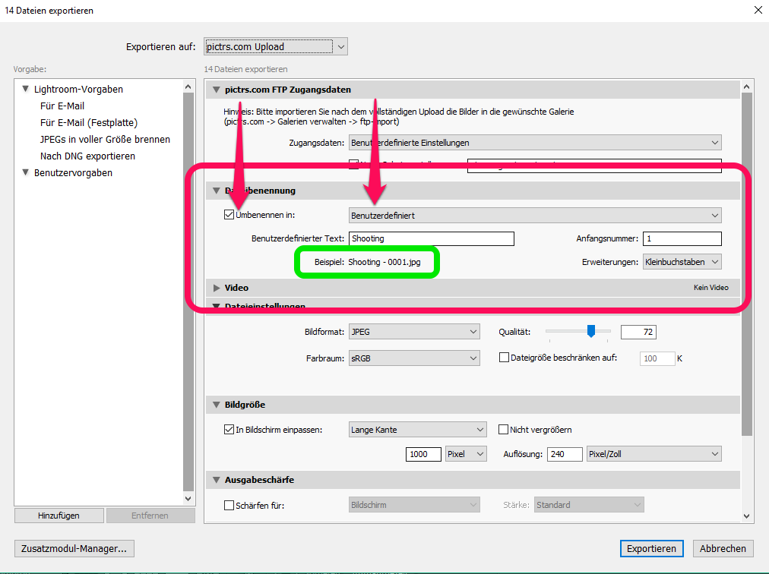Toggle 'In Bildschirm einpassen' checkbox
The width and height of the screenshot is (769, 574).
(x=229, y=430)
